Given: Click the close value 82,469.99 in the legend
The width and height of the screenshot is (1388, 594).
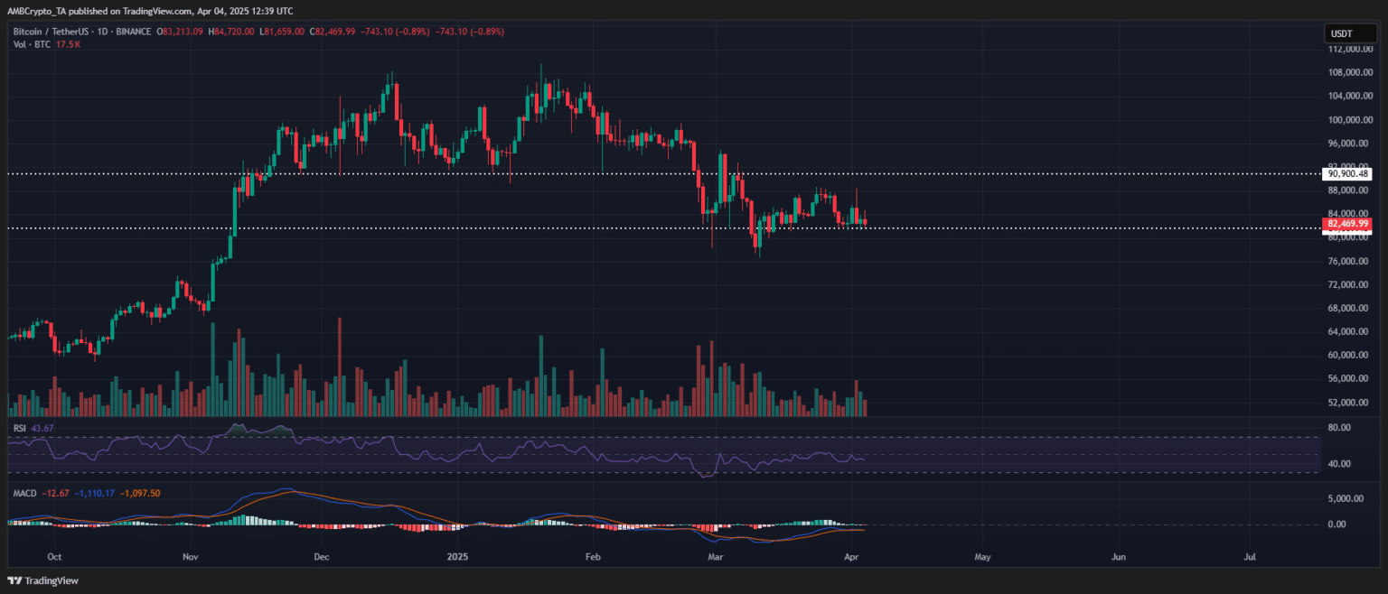Looking at the screenshot, I should point(336,32).
